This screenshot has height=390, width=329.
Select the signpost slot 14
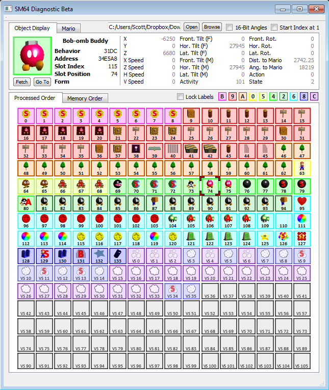coord(284,116)
